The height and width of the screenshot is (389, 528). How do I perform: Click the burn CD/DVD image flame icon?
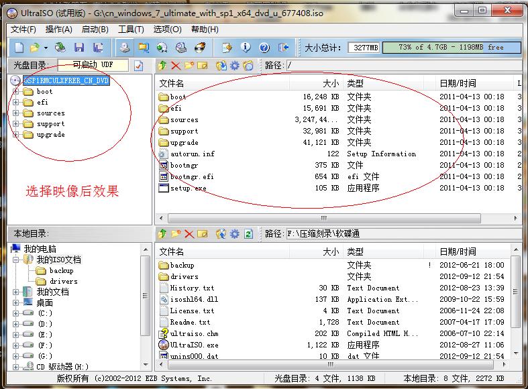click(x=200, y=48)
